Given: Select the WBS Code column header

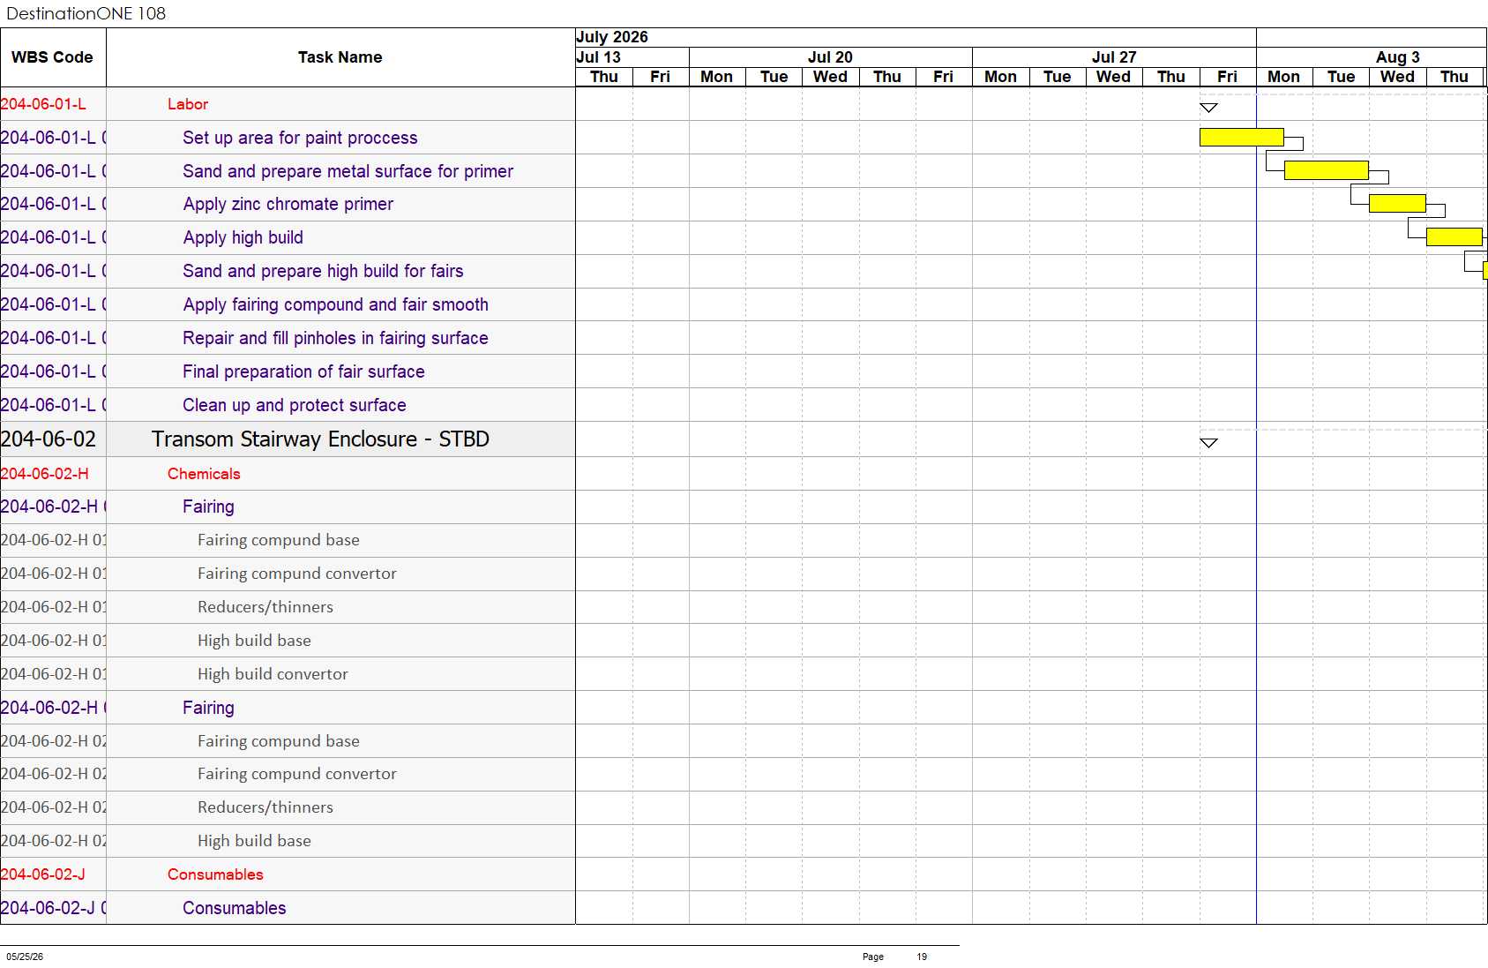Looking at the screenshot, I should [x=53, y=57].
